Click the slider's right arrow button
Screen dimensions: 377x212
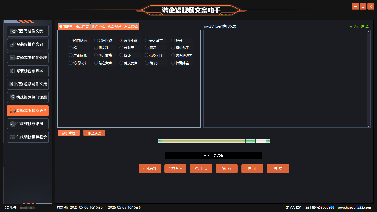tap(268, 141)
